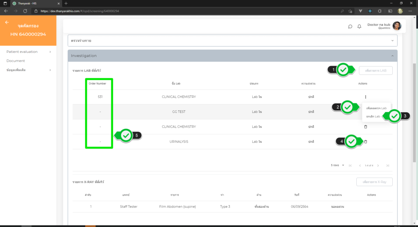Click the เพิ่มรายการ LAB button
Screen dimensions: 418x227
click(376, 71)
